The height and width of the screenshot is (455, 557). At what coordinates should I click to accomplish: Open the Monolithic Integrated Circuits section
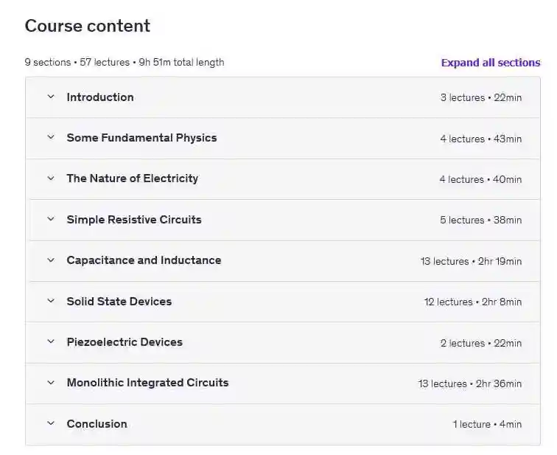[147, 383]
